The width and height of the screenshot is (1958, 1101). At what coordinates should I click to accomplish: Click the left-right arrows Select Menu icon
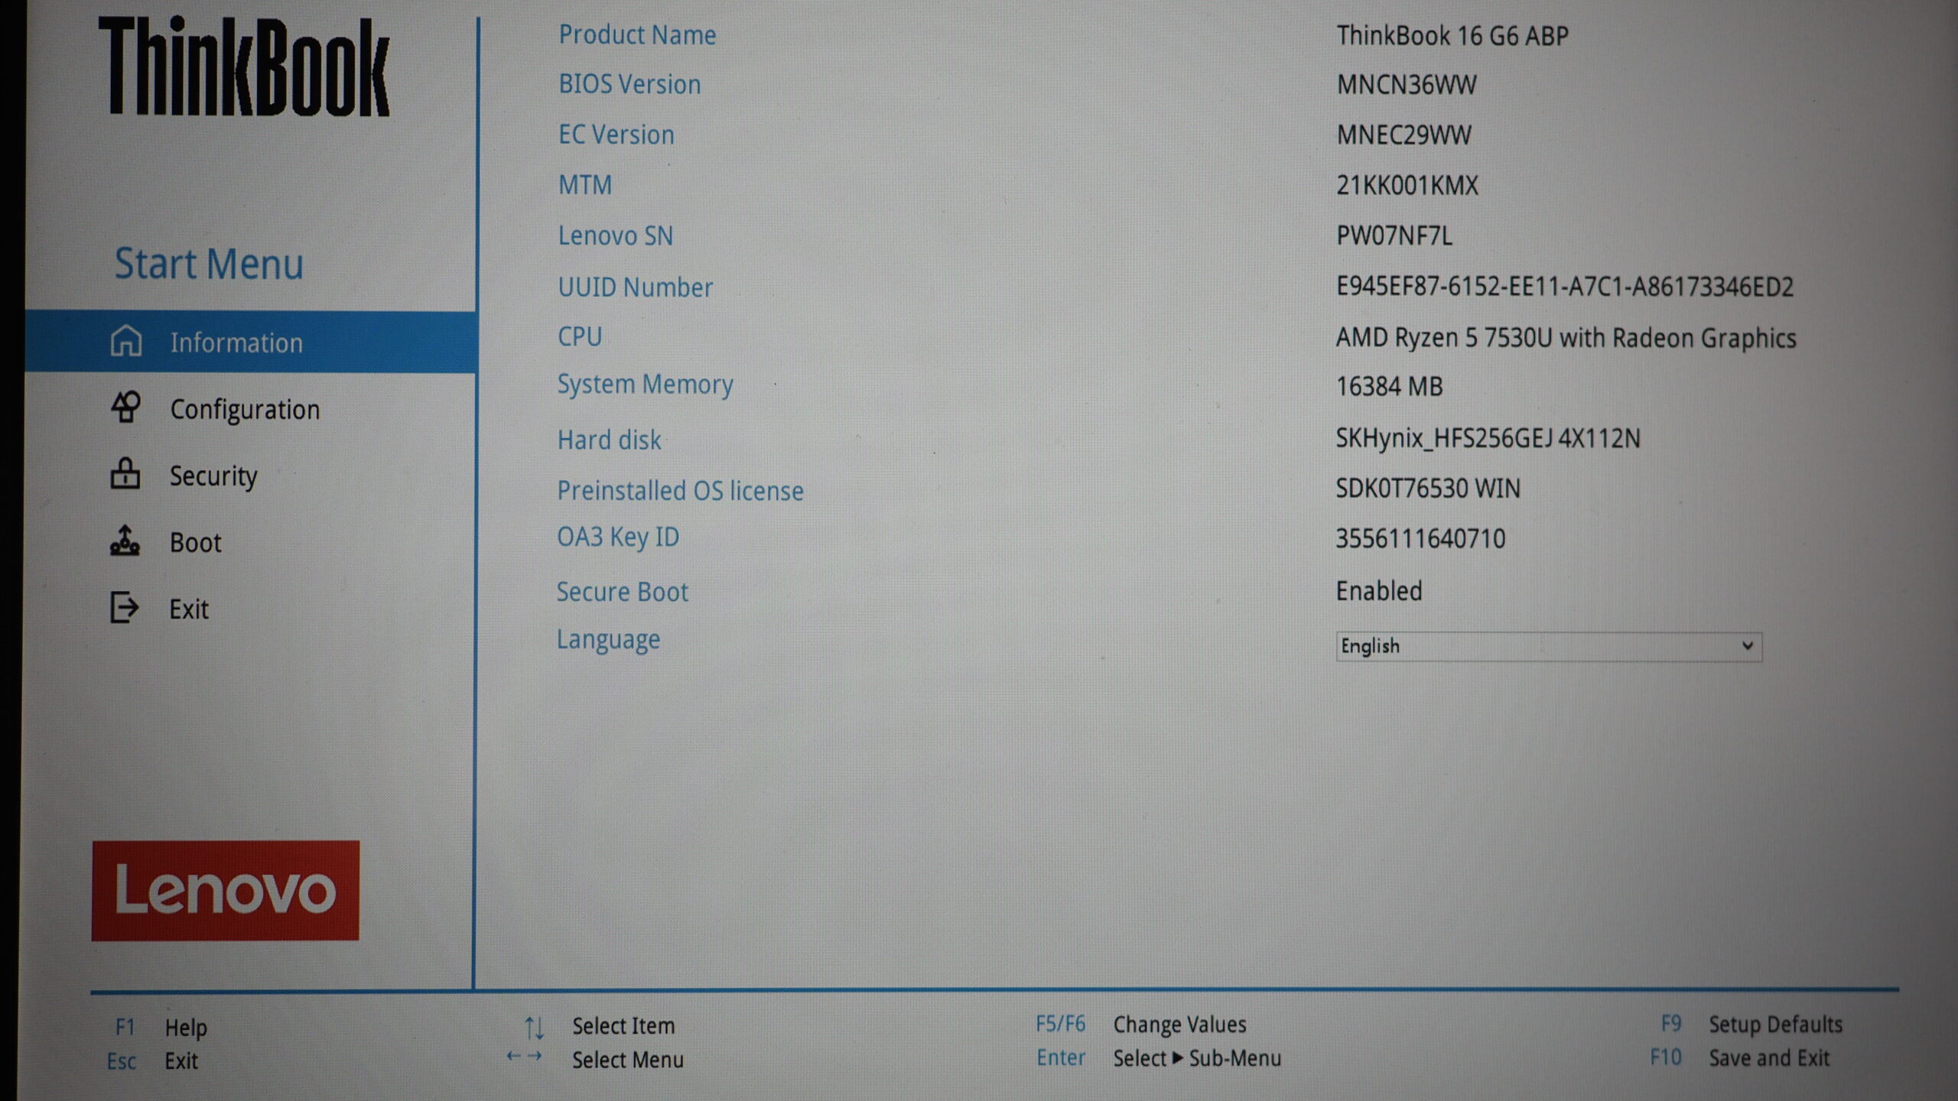click(525, 1057)
